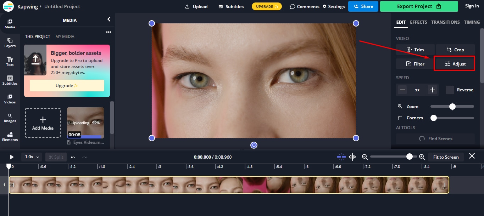
Task: Click the Corners slider handle
Action: click(x=434, y=118)
